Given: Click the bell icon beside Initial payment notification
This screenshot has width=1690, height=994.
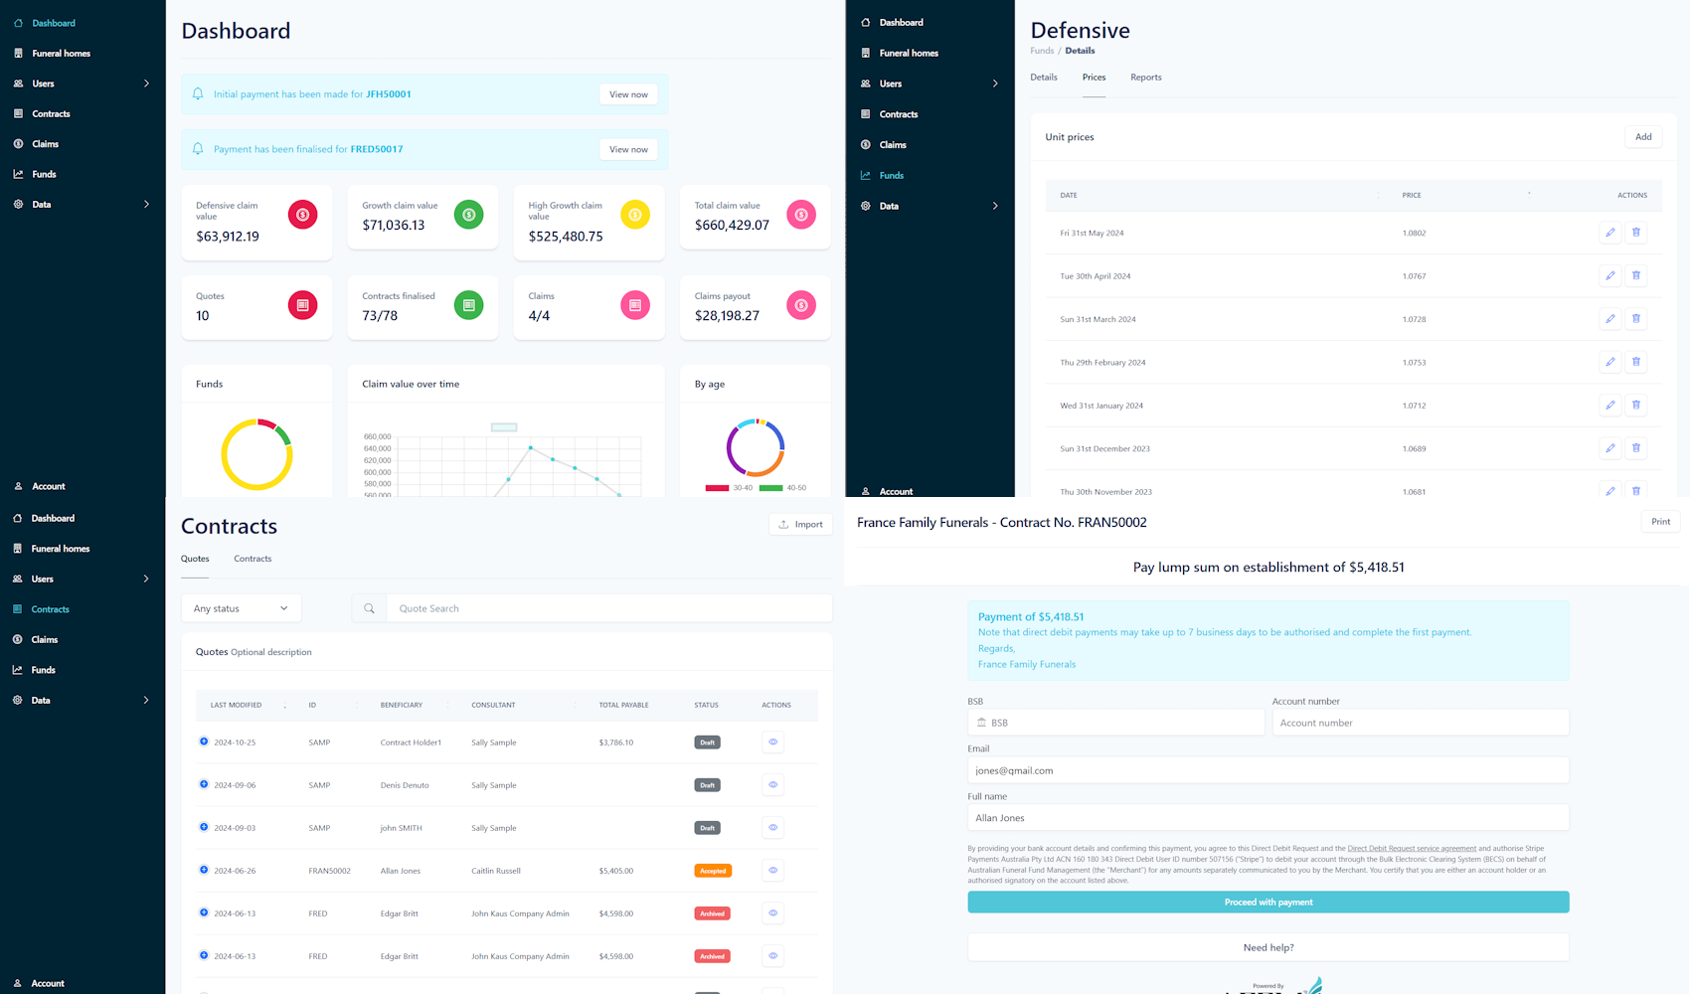Looking at the screenshot, I should point(198,93).
